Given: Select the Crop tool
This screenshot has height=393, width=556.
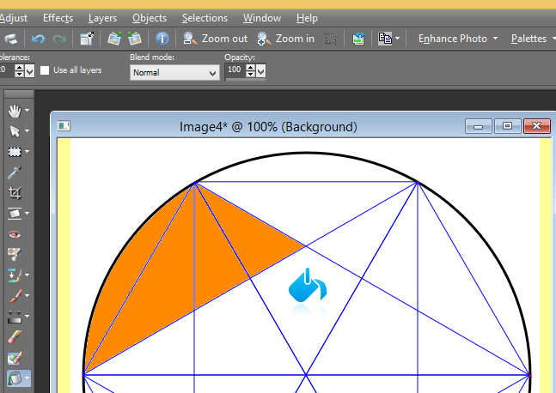Looking at the screenshot, I should pyautogui.click(x=15, y=193).
